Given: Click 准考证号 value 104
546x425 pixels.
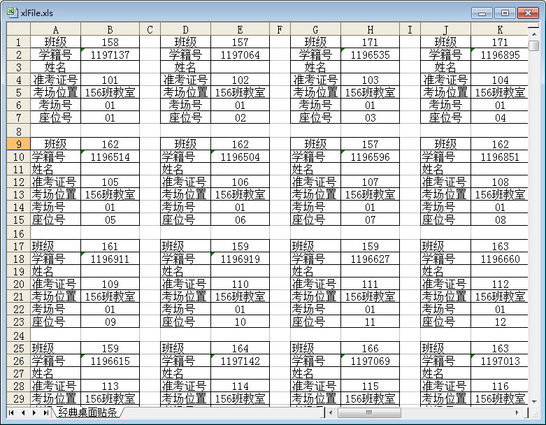Looking at the screenshot, I should [x=500, y=80].
